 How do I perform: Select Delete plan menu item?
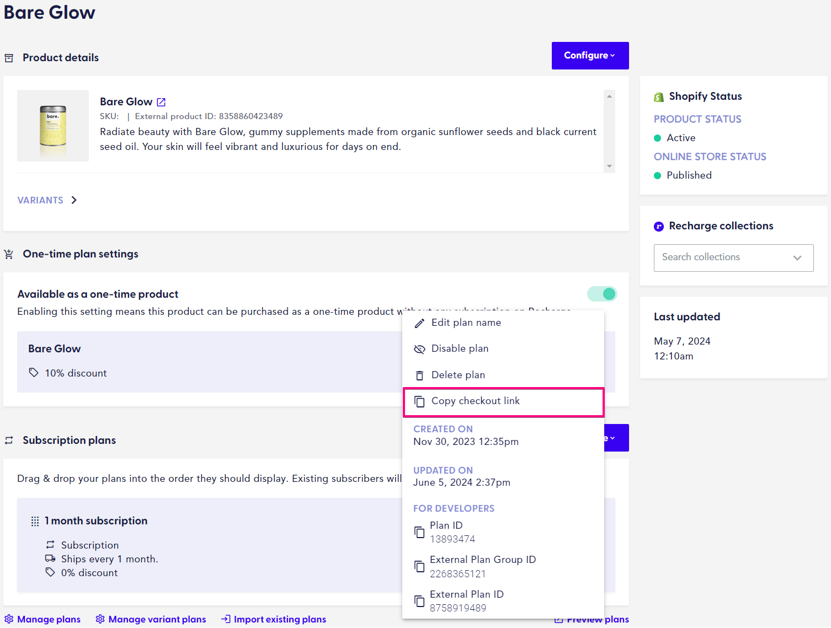(x=503, y=375)
